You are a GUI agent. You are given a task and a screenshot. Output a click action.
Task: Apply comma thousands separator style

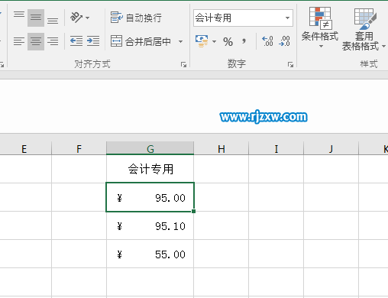pyautogui.click(x=244, y=41)
